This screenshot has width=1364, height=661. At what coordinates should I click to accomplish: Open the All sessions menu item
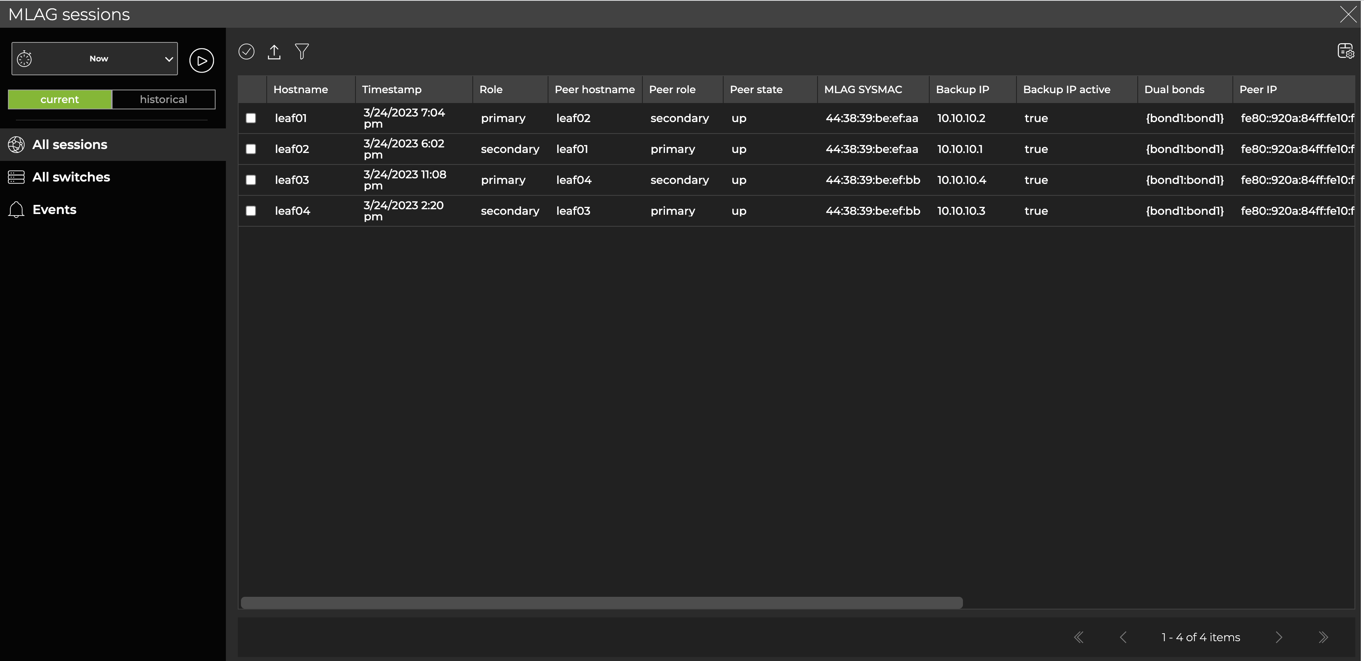coord(69,145)
